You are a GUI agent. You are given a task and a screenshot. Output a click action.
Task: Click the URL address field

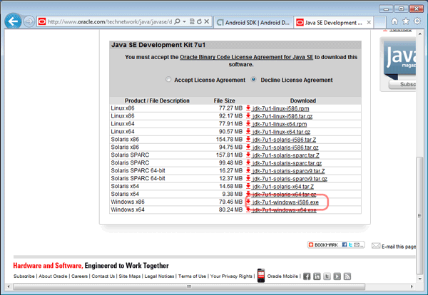[x=110, y=22]
